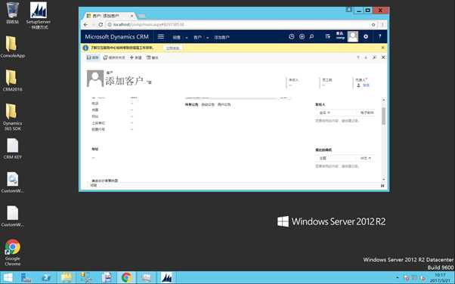Click Save and Close in command bar

tap(114, 57)
